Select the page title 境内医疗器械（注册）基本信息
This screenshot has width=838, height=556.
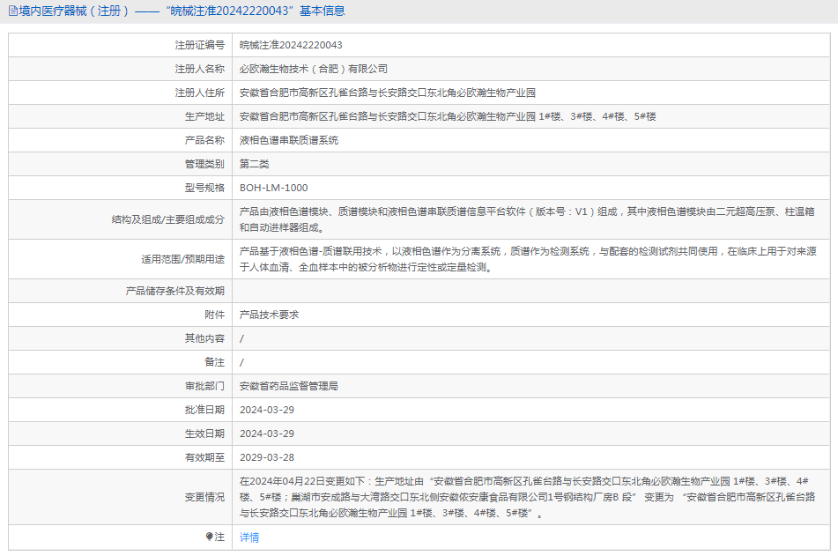(x=182, y=11)
